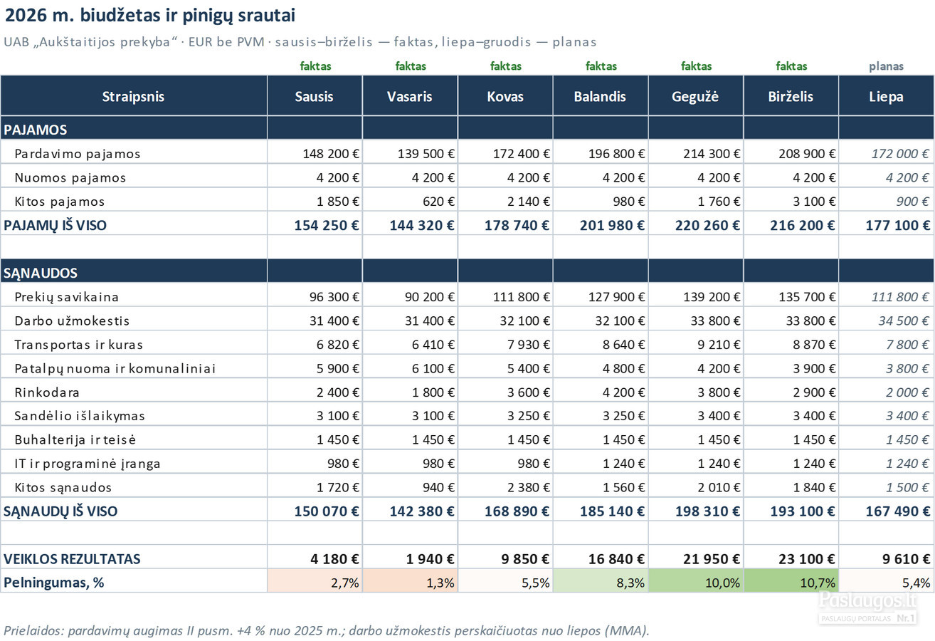Image resolution: width=935 pixels, height=641 pixels.
Task: Click the "Liepa" column header
Action: point(887,96)
